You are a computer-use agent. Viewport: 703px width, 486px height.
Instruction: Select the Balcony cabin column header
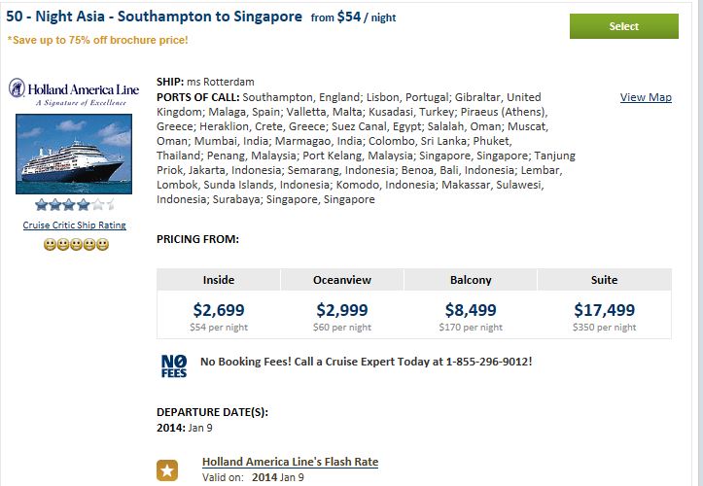(x=471, y=280)
